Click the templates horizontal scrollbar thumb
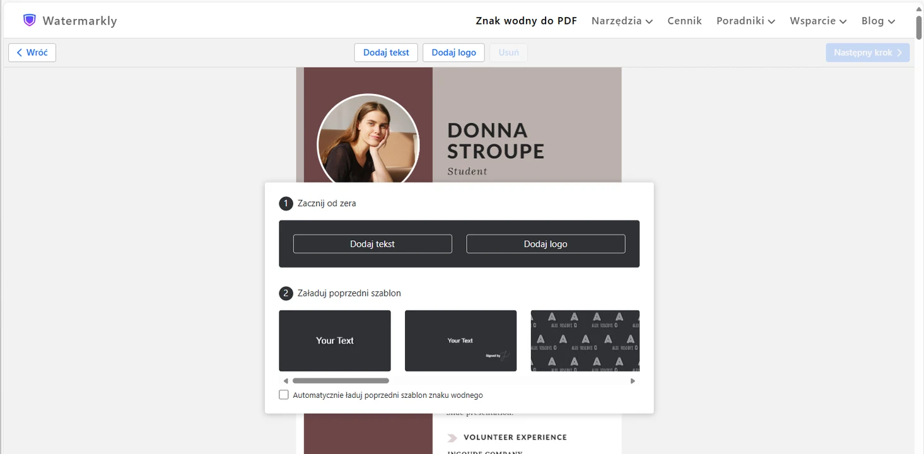The width and height of the screenshot is (924, 454). pyautogui.click(x=341, y=381)
